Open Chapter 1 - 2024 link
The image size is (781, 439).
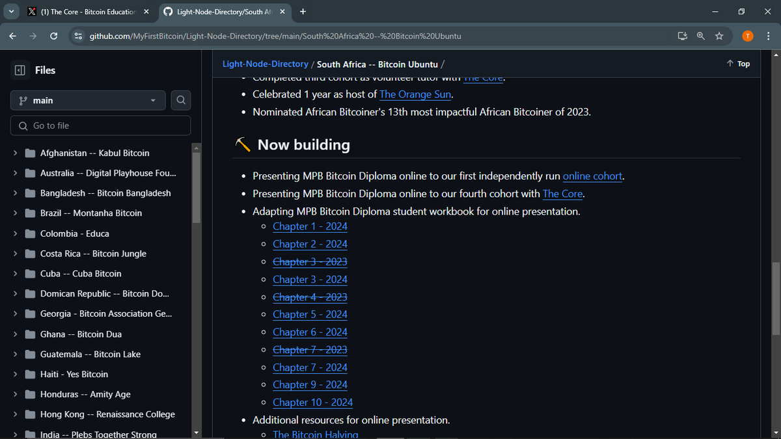[x=310, y=226]
